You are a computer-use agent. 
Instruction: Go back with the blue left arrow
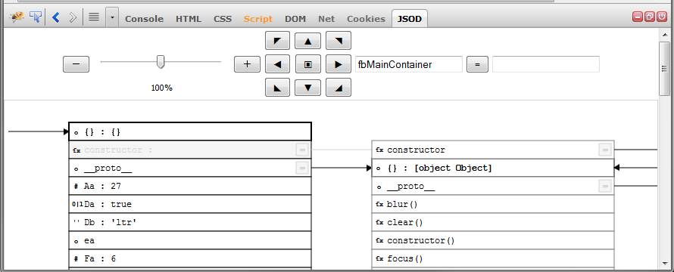(x=55, y=17)
